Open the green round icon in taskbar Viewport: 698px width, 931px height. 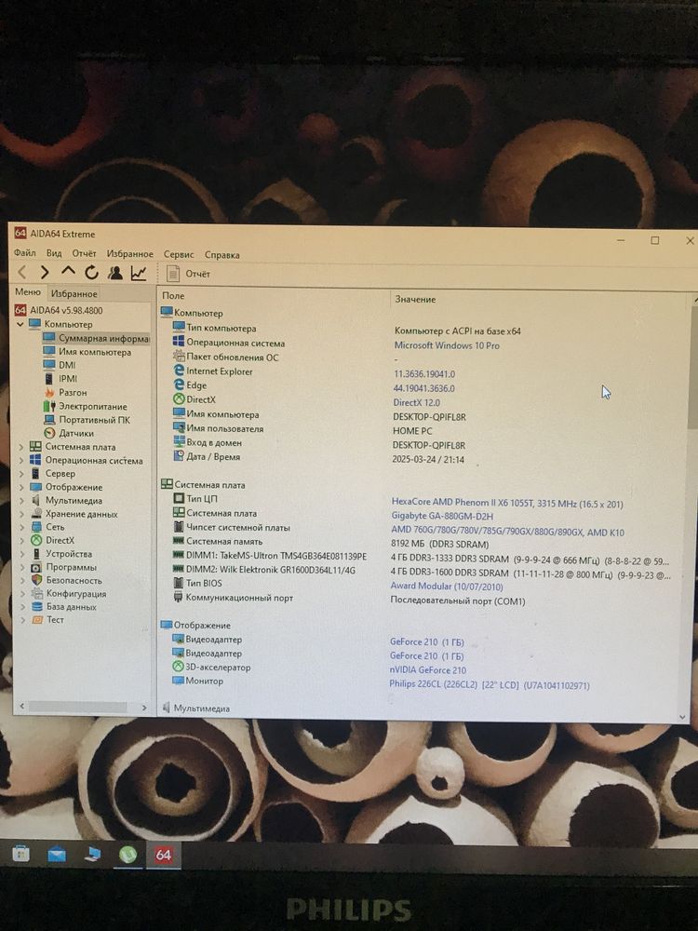pyautogui.click(x=128, y=855)
